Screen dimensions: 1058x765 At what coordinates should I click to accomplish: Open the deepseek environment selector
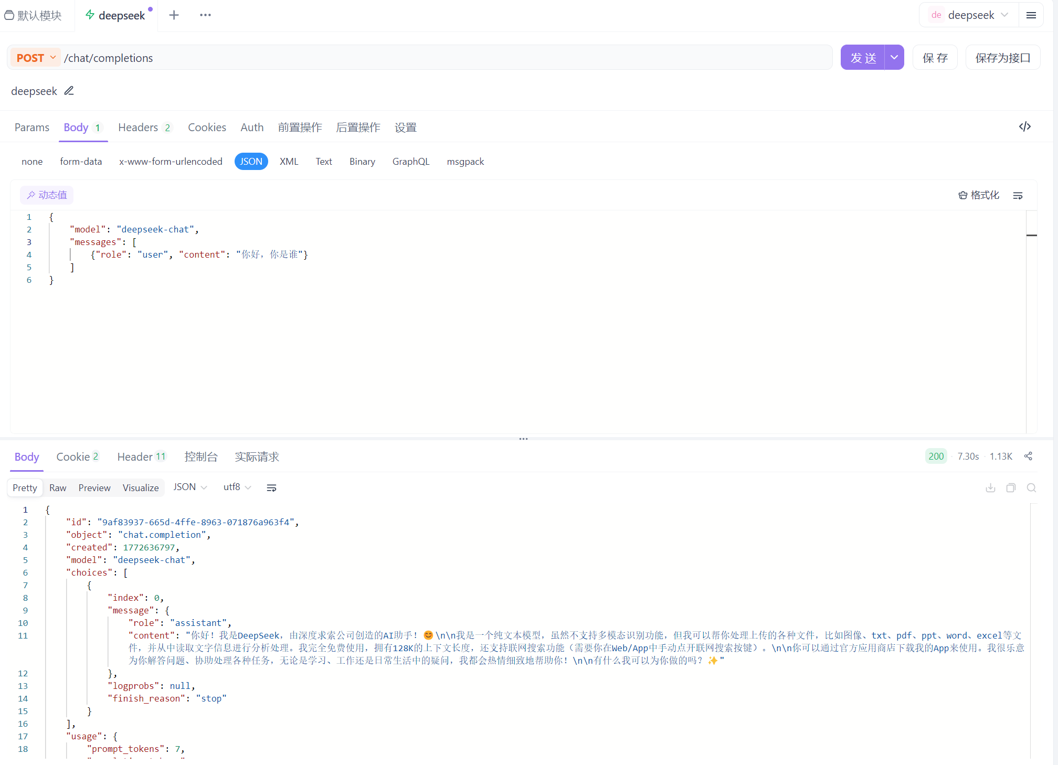point(970,15)
